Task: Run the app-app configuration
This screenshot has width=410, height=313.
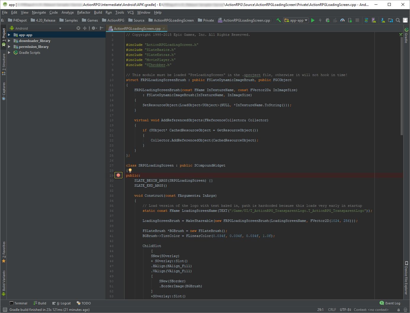Action: click(313, 20)
